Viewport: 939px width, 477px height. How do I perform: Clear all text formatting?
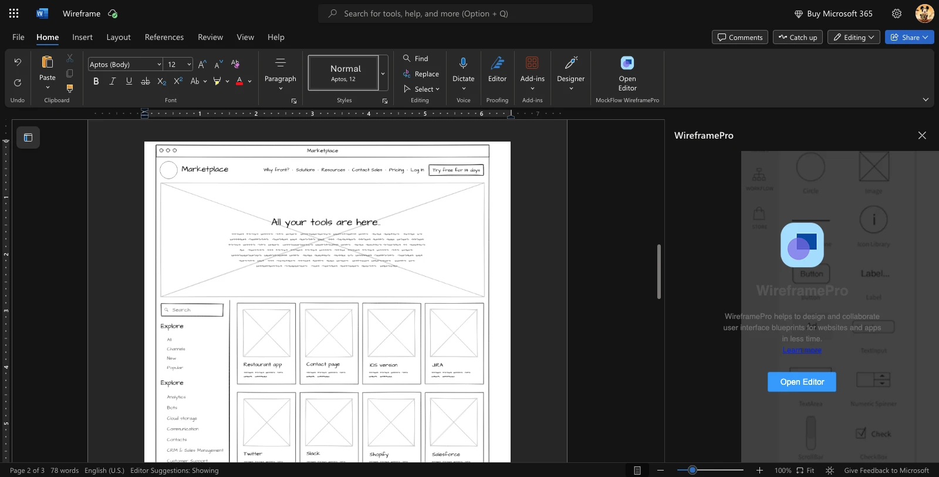coord(235,64)
